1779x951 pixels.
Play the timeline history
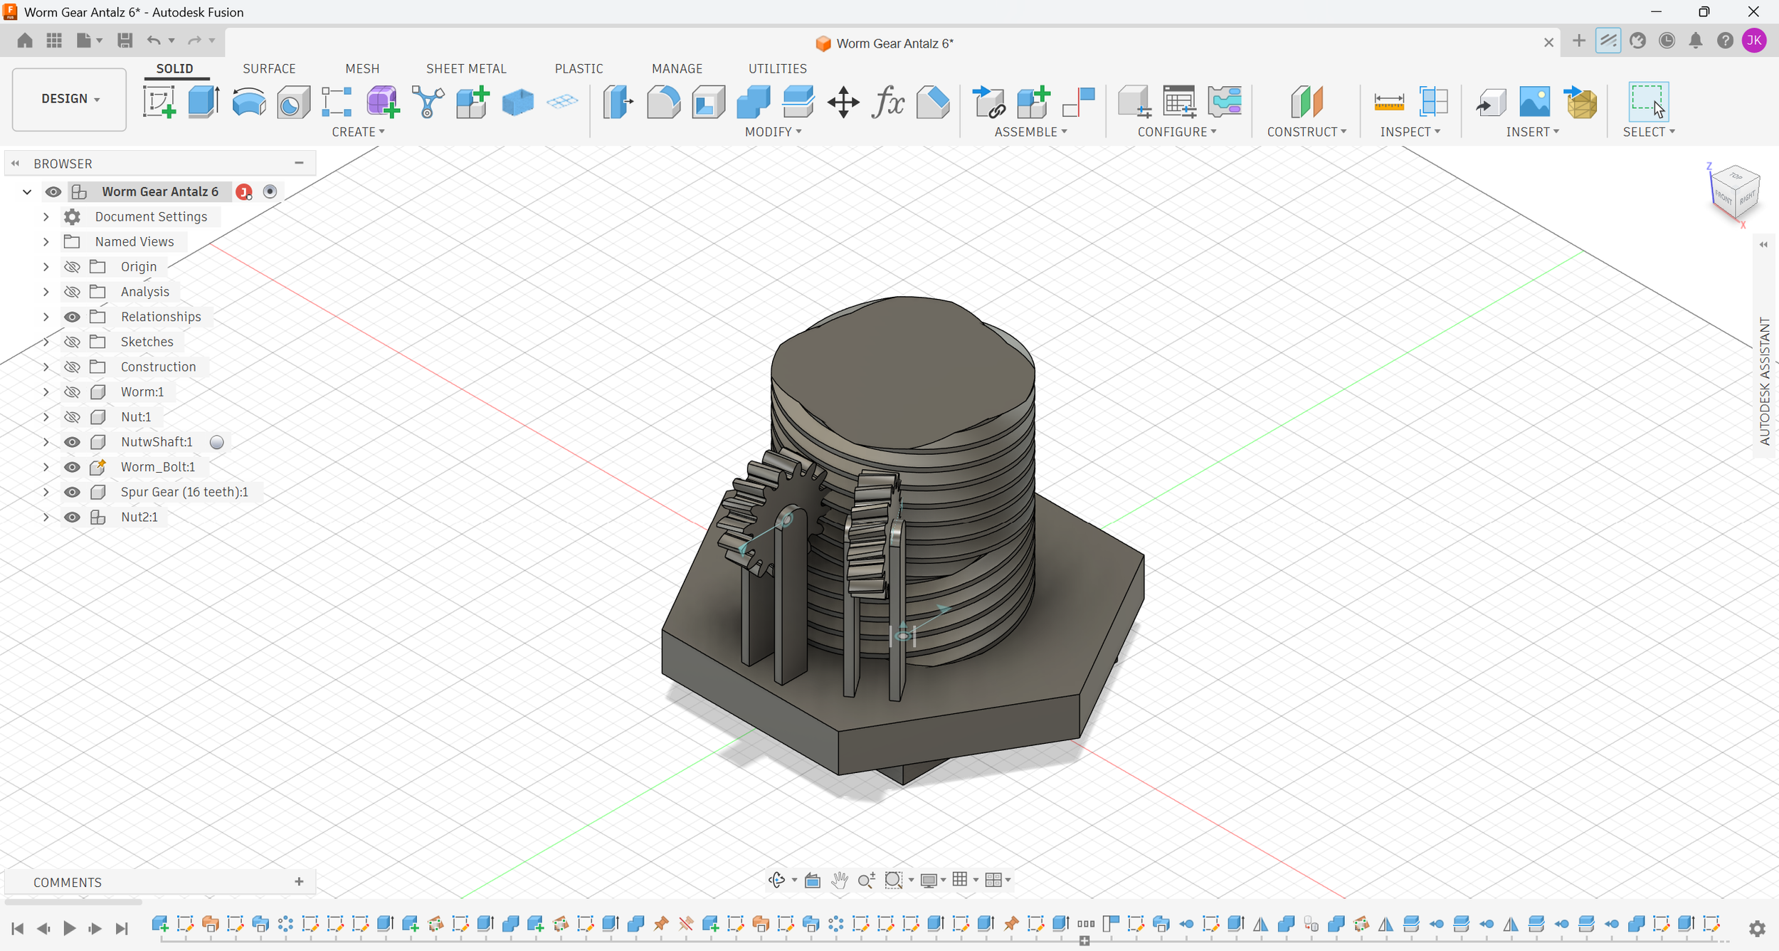69,928
